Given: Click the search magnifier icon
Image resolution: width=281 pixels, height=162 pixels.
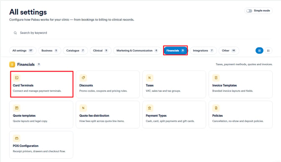Looking at the screenshot, I should click(15, 33).
